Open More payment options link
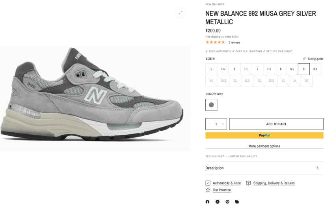The height and width of the screenshot is (218, 335). [x=264, y=146]
